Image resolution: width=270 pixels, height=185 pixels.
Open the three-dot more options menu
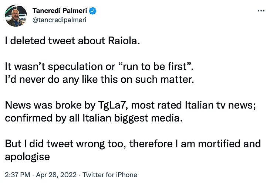pos(261,11)
